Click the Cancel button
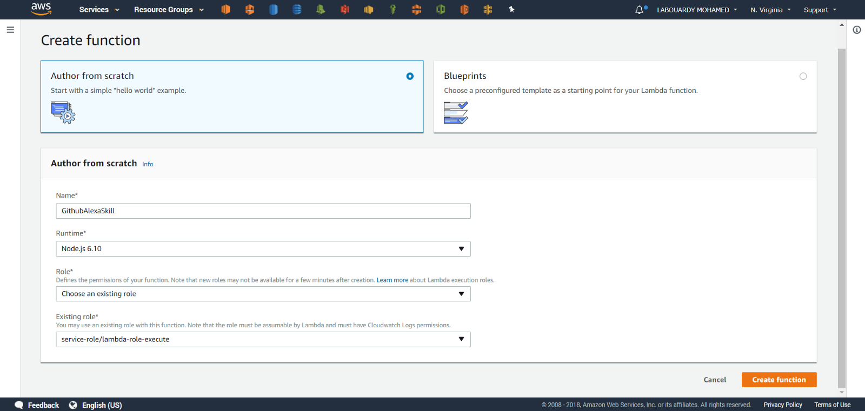Image resolution: width=865 pixels, height=411 pixels. tap(715, 380)
